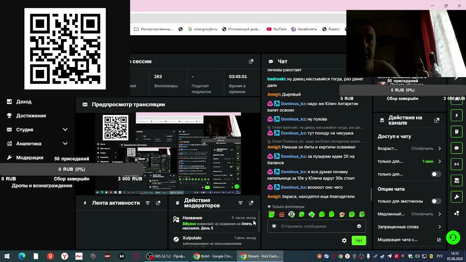Click the document note rail icon

(x=457, y=131)
